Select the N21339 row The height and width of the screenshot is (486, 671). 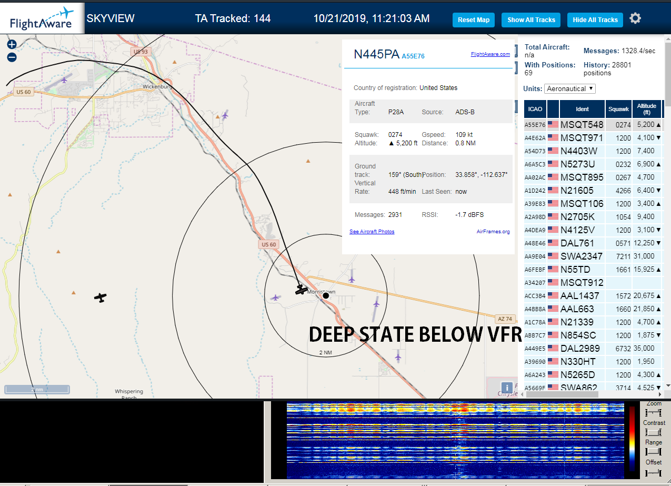pyautogui.click(x=593, y=322)
